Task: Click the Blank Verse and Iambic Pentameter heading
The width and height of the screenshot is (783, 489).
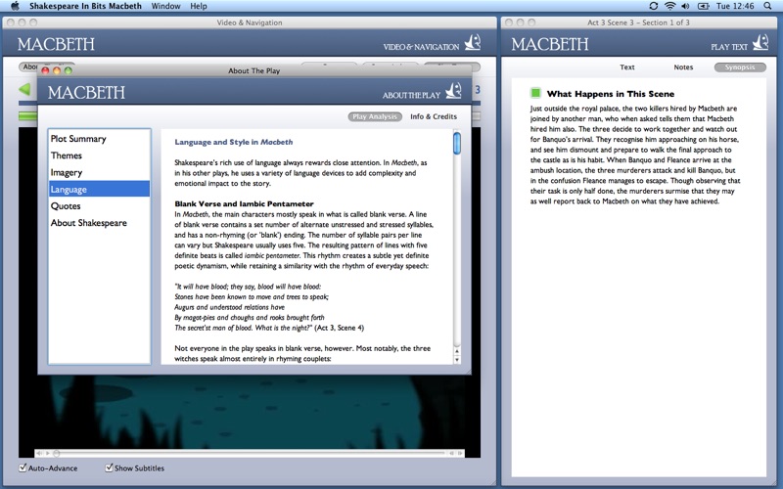Action: pos(244,203)
